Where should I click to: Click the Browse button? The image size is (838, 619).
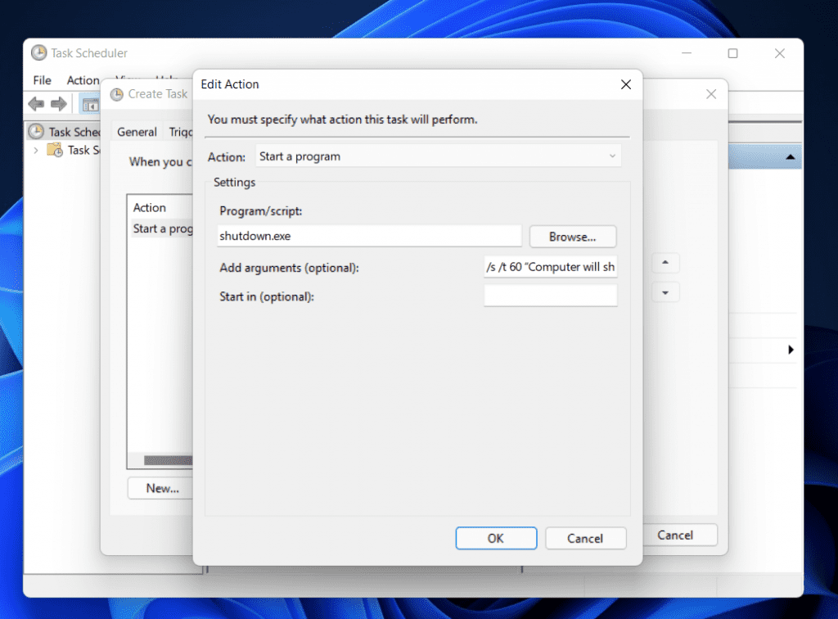point(572,236)
